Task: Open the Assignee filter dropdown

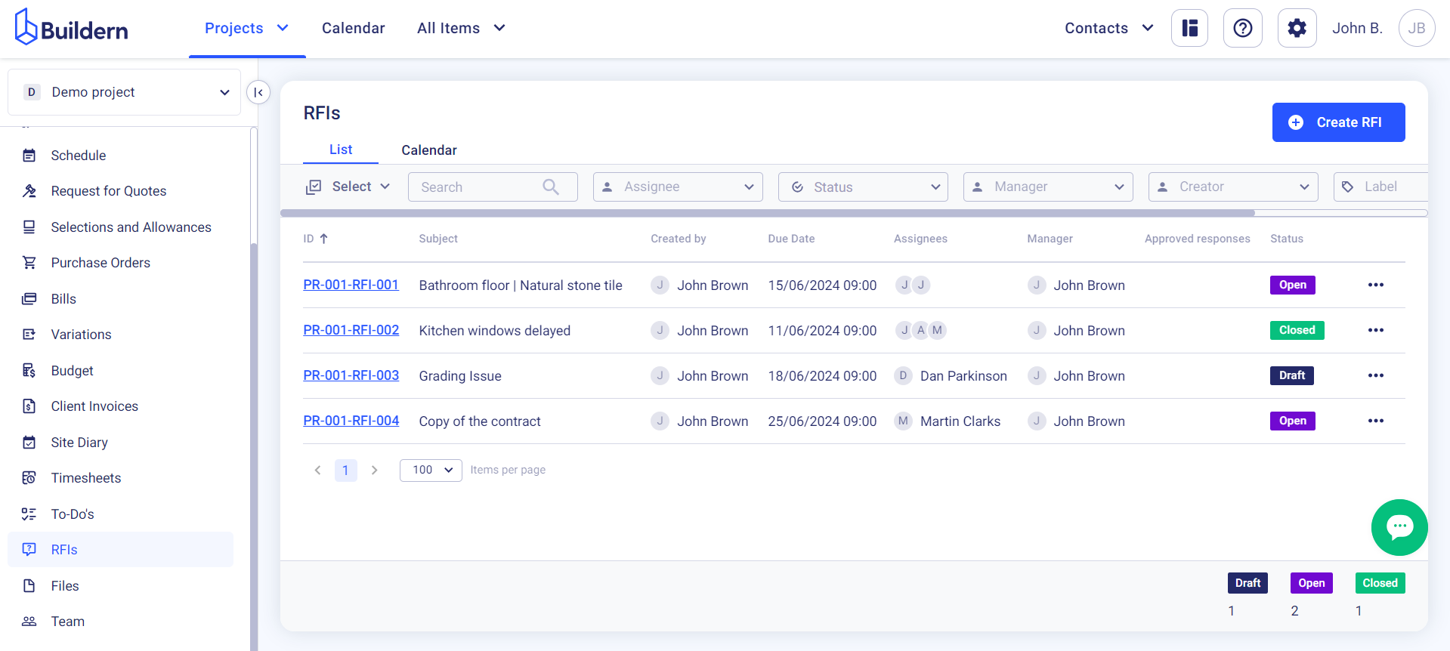Action: [677, 187]
